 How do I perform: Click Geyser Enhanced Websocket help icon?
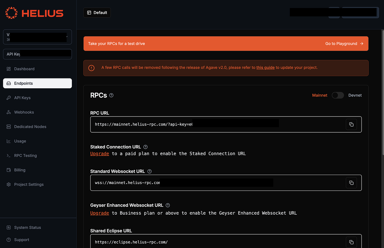click(168, 205)
